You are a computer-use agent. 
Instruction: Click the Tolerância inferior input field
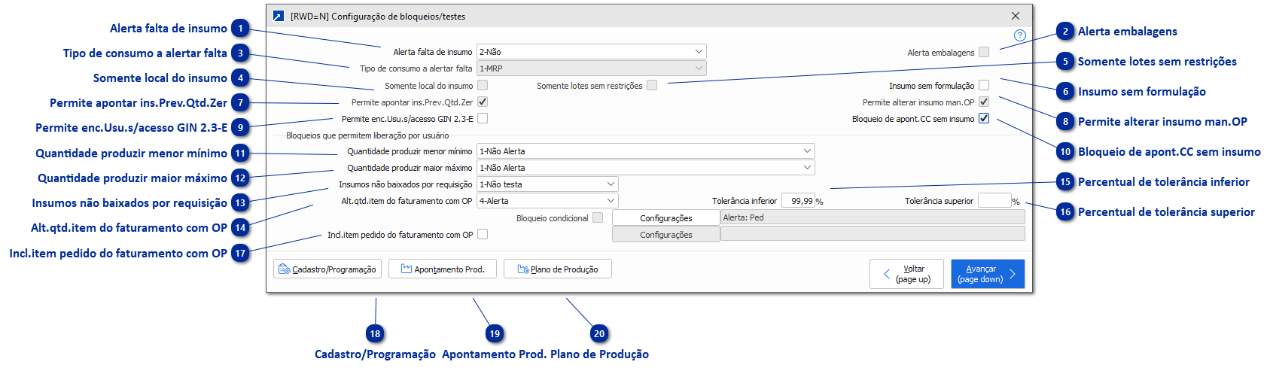(798, 201)
